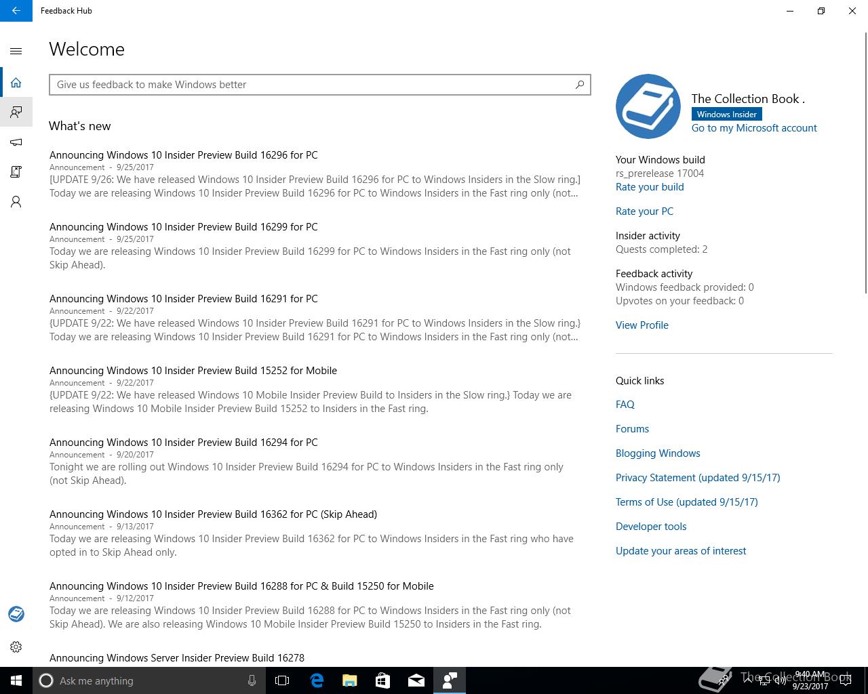868x694 pixels.
Task: Open Go to my Microsoft account
Action: point(754,128)
